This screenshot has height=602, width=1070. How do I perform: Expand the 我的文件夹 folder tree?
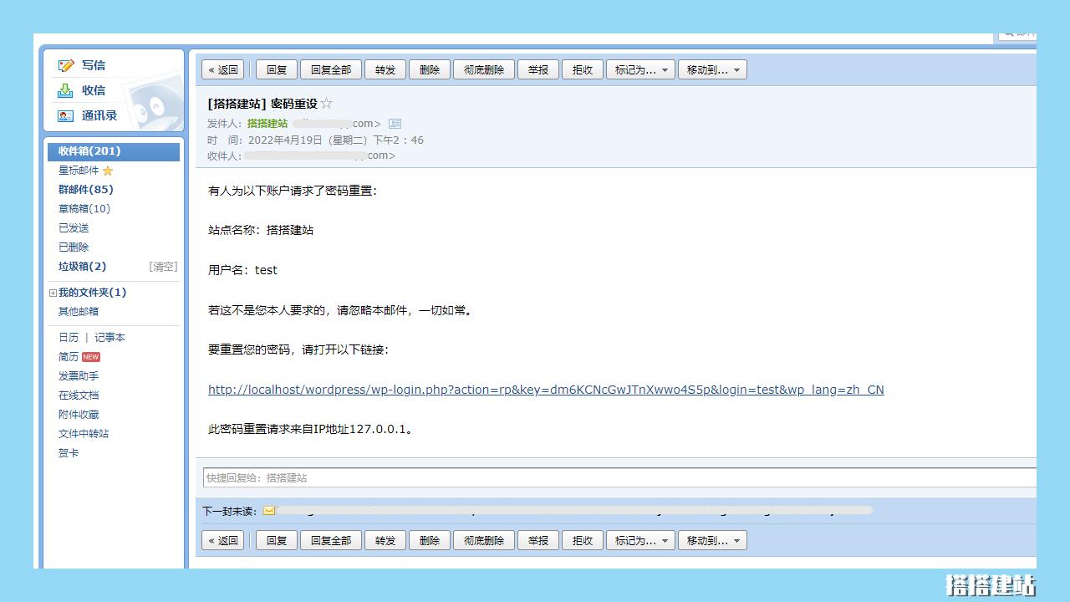point(52,293)
